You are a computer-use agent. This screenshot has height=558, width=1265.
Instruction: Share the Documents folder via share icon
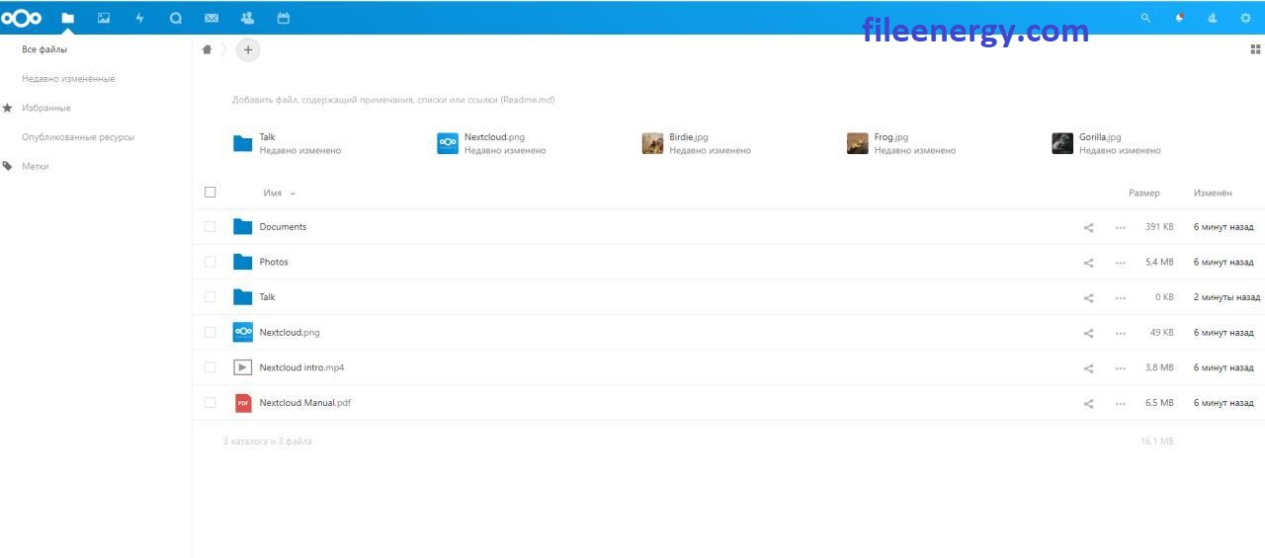click(1088, 227)
